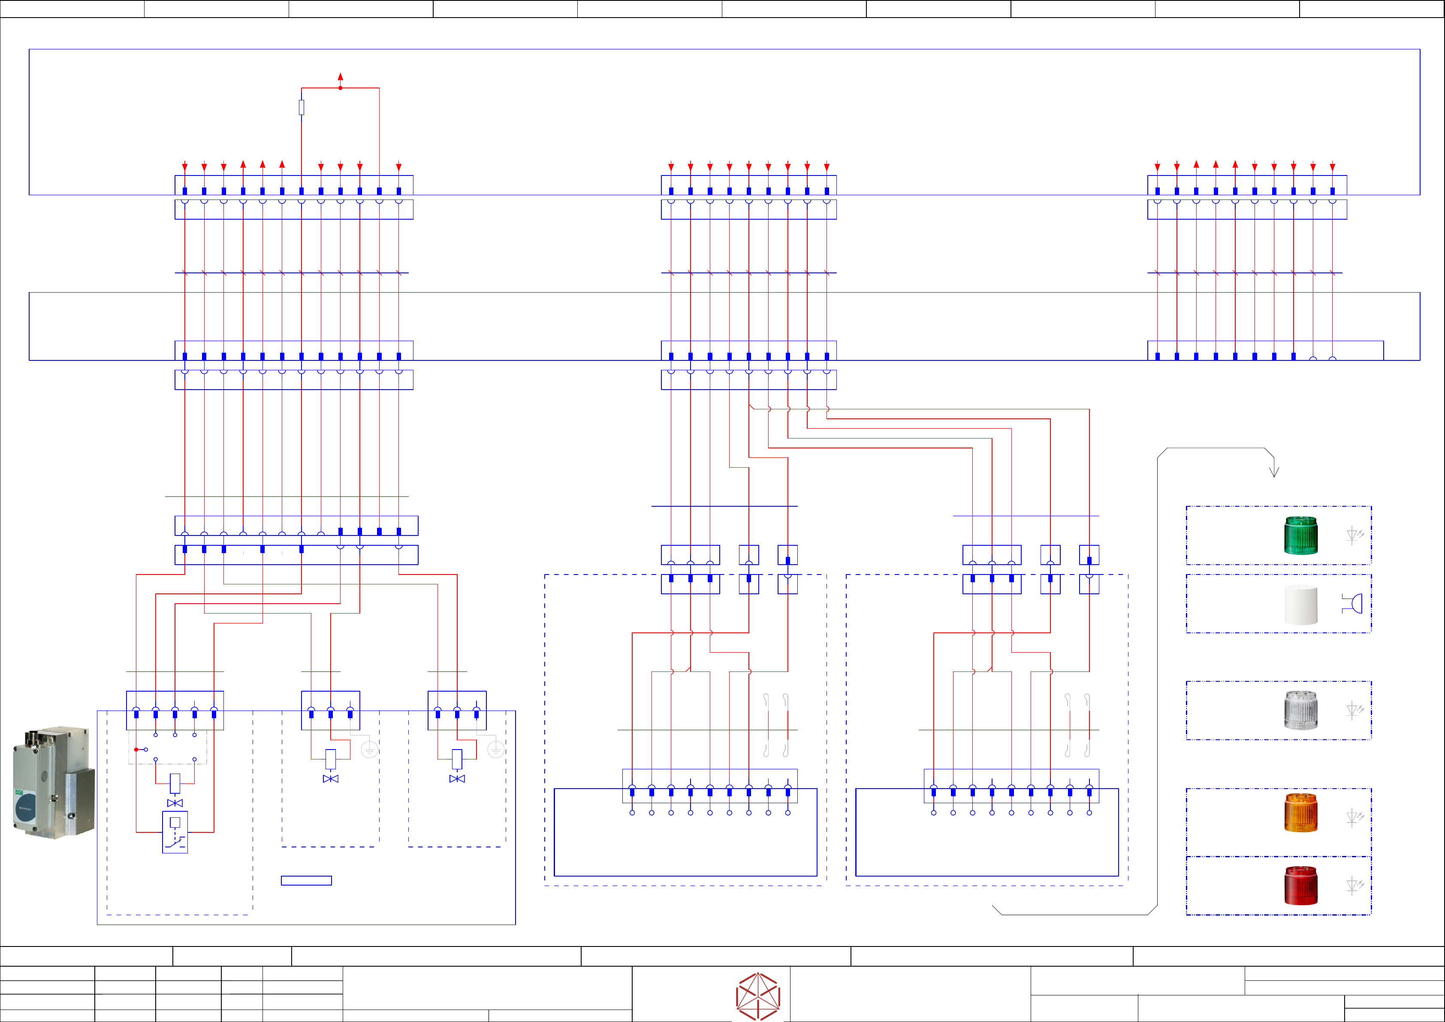This screenshot has width=1445, height=1022.
Task: Click red contact dot inside grey dashed switch
Action: point(136,750)
